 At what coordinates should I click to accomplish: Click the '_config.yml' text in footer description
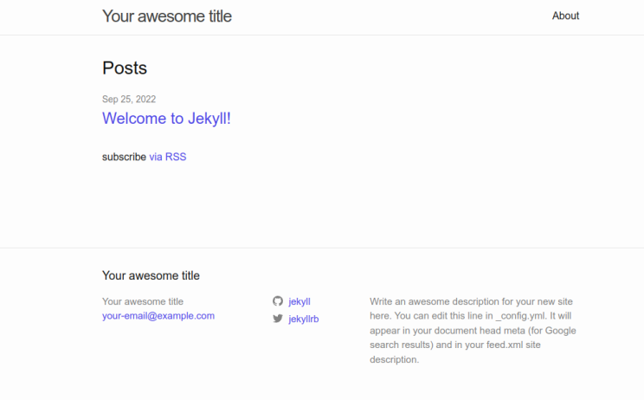click(x=520, y=316)
